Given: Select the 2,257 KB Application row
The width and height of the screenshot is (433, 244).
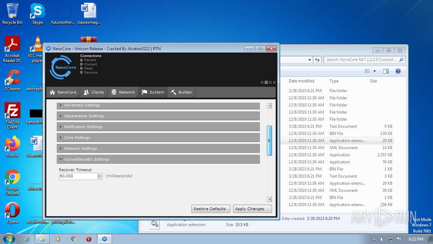Looking at the screenshot, I should point(337,155).
